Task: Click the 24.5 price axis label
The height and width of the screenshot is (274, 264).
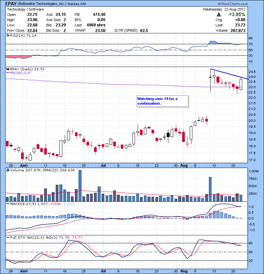Action: (x=252, y=72)
